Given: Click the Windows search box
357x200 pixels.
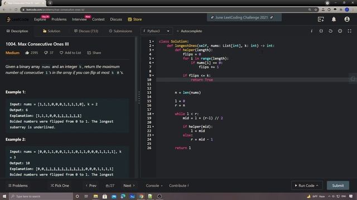Looking at the screenshot, I should click(41, 196).
